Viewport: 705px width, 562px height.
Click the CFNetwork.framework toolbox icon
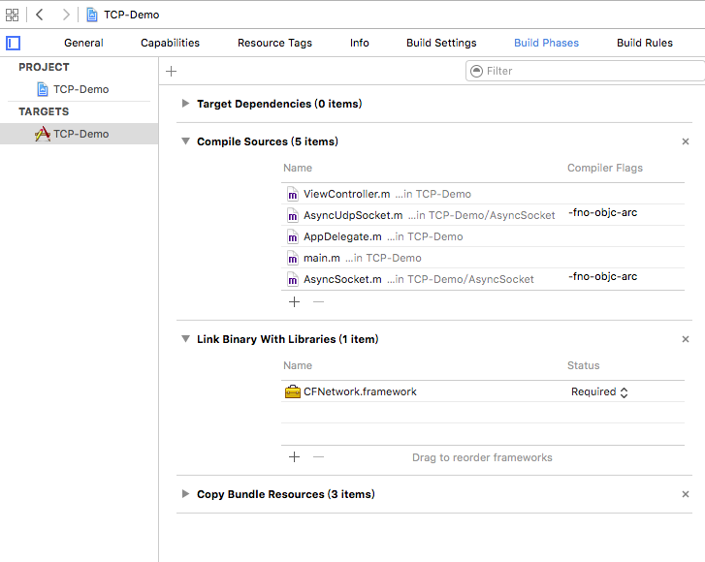[x=293, y=391]
